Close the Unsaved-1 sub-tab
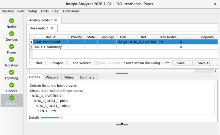The height and width of the screenshot is (135, 220). [x=52, y=28]
